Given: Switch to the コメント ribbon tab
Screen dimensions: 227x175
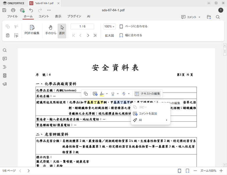Looking at the screenshot, I should point(44,16).
